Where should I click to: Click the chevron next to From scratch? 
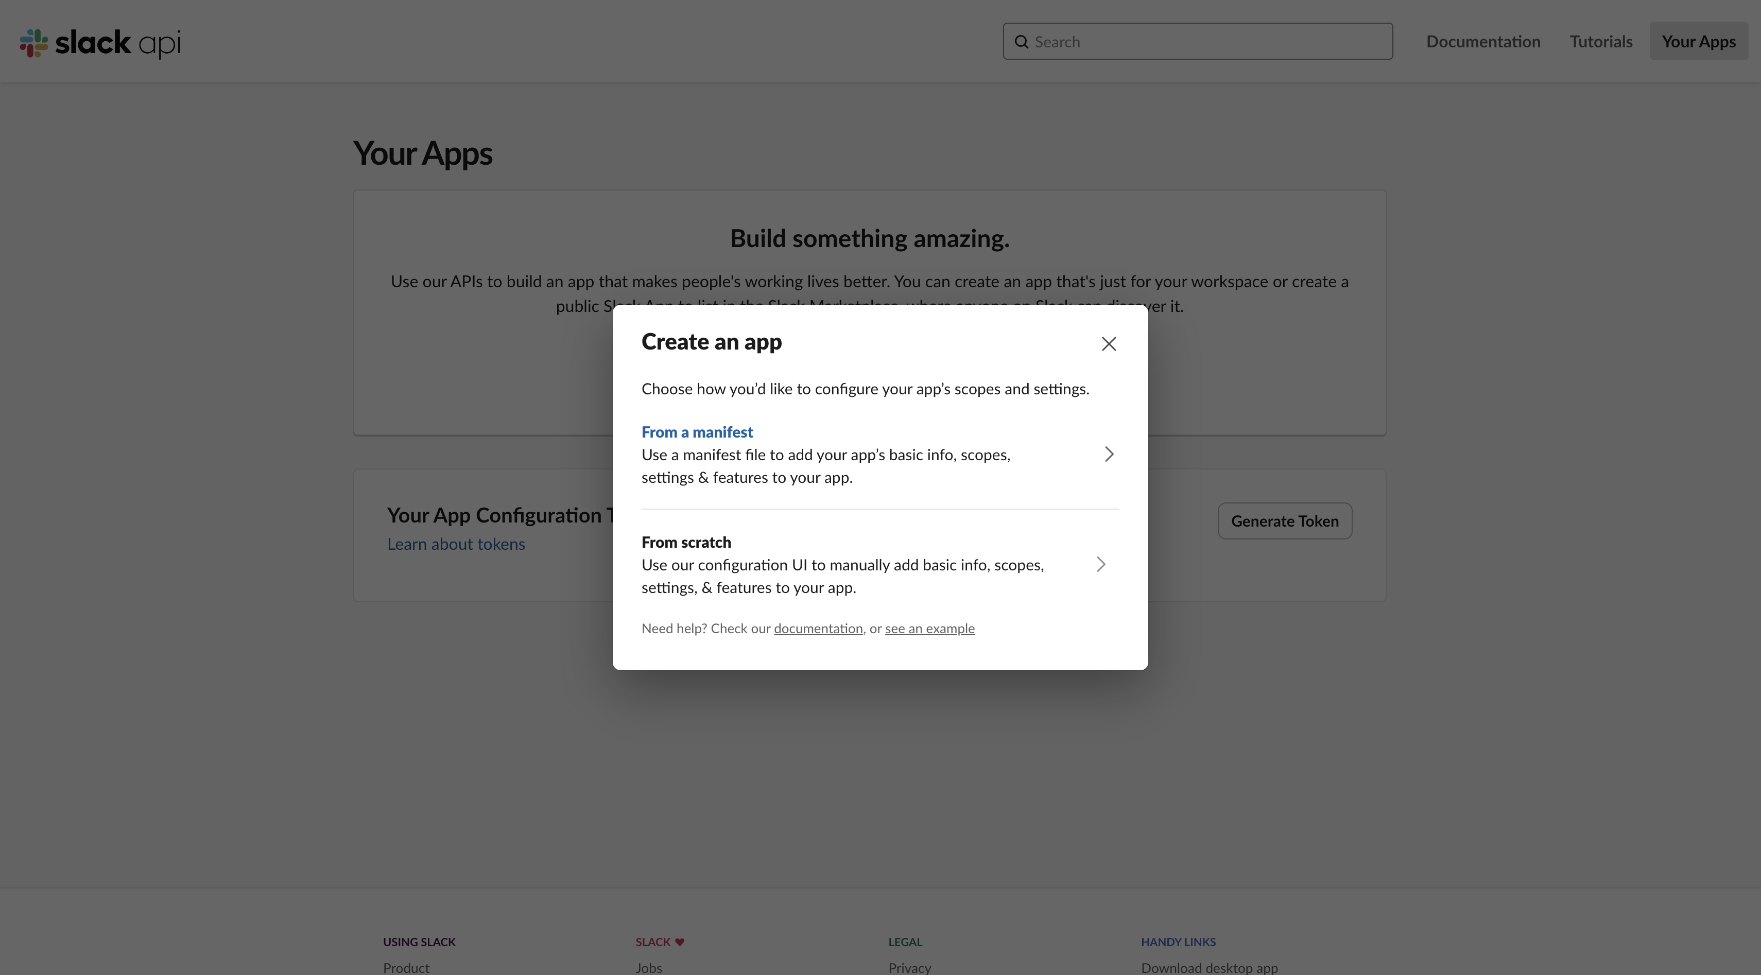coord(1101,564)
